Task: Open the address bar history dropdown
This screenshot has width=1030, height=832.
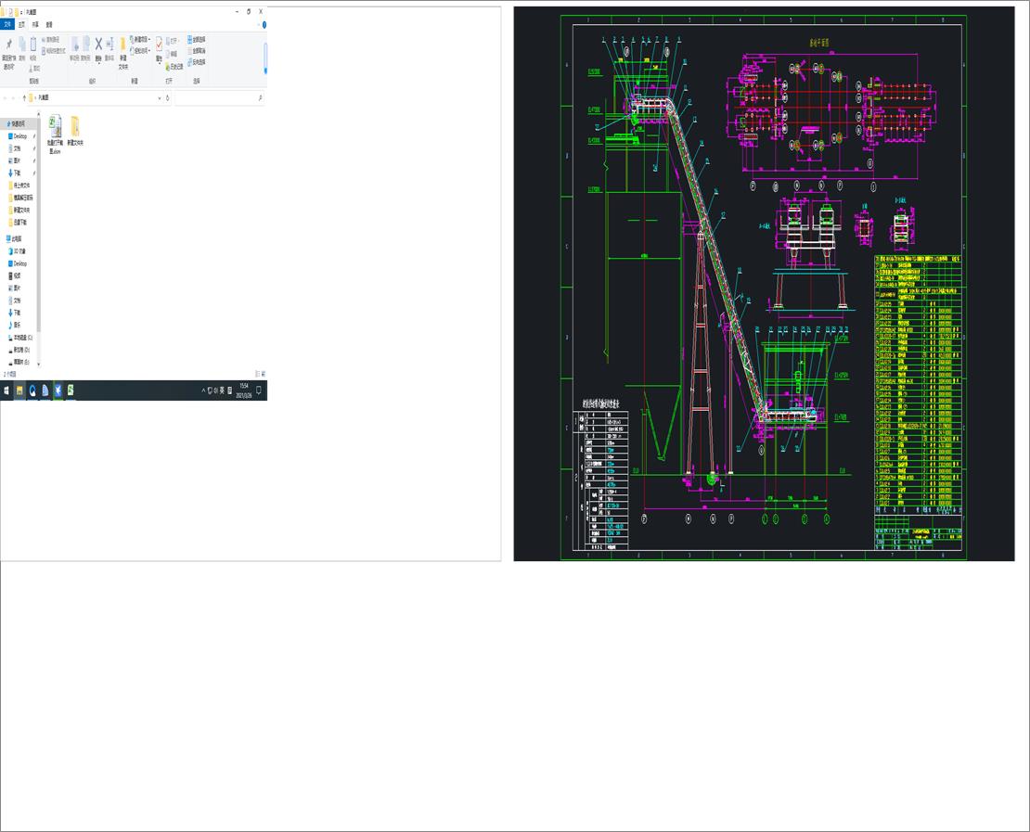Action: tap(159, 97)
